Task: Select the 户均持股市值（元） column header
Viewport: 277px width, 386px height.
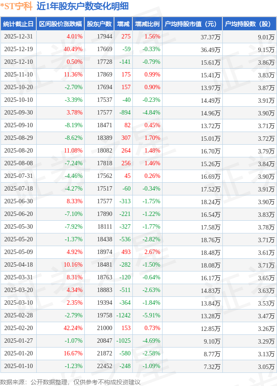Action: pos(192,24)
